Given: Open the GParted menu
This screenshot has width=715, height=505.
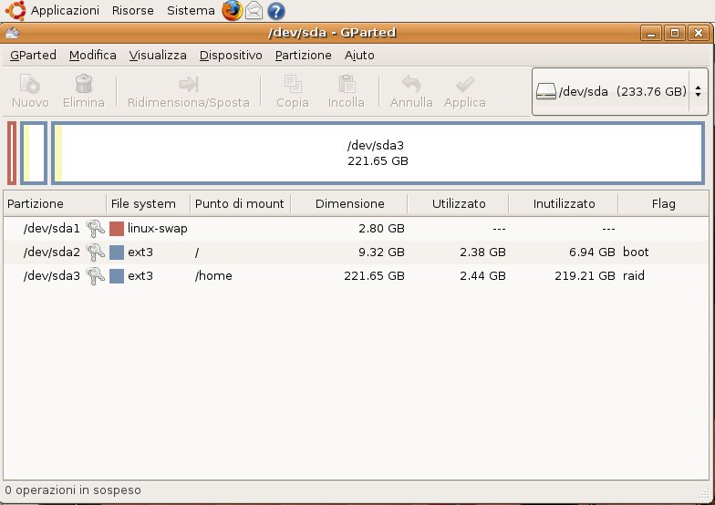Looking at the screenshot, I should click(x=33, y=55).
